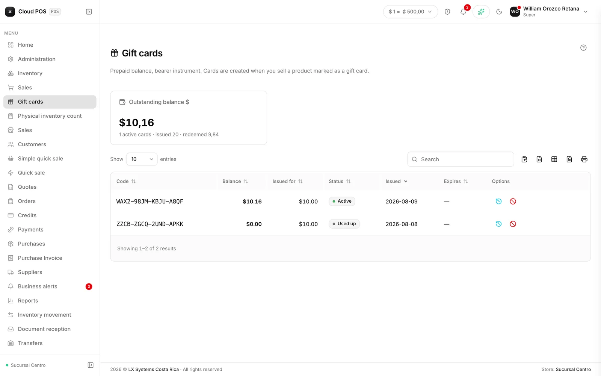Image resolution: width=601 pixels, height=376 pixels.
Task: Void gift card ZZCB-ZGCQ-2UND-APKK
Action: pos(513,224)
